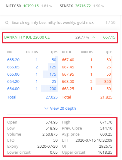Click Upper circuit value 1618.35

(105, 152)
